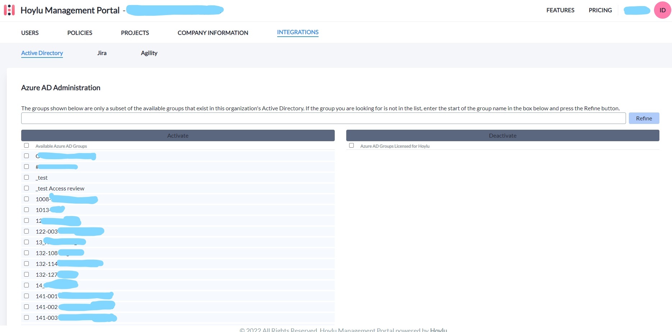
Task: Click the Refine button
Action: click(644, 118)
